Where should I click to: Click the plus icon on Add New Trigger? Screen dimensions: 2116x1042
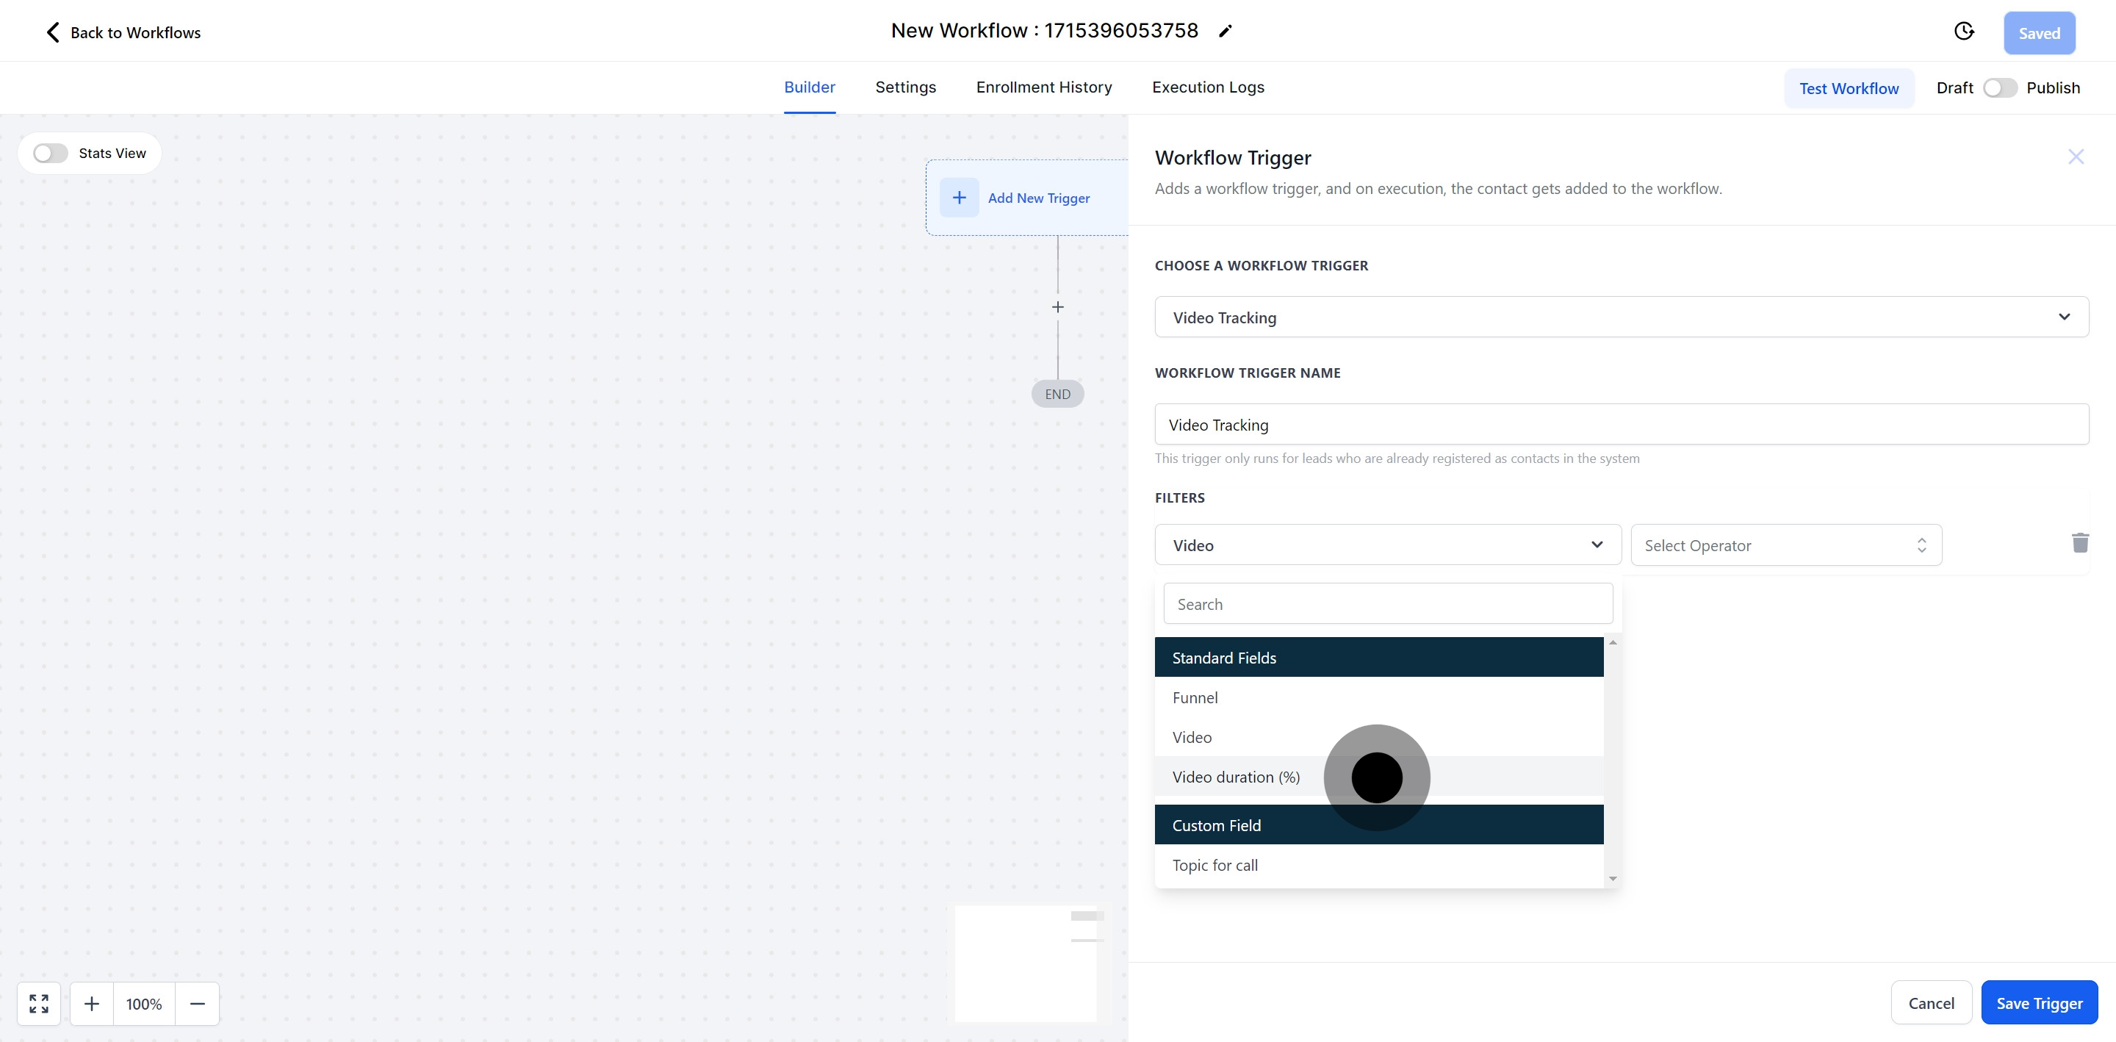(x=959, y=197)
